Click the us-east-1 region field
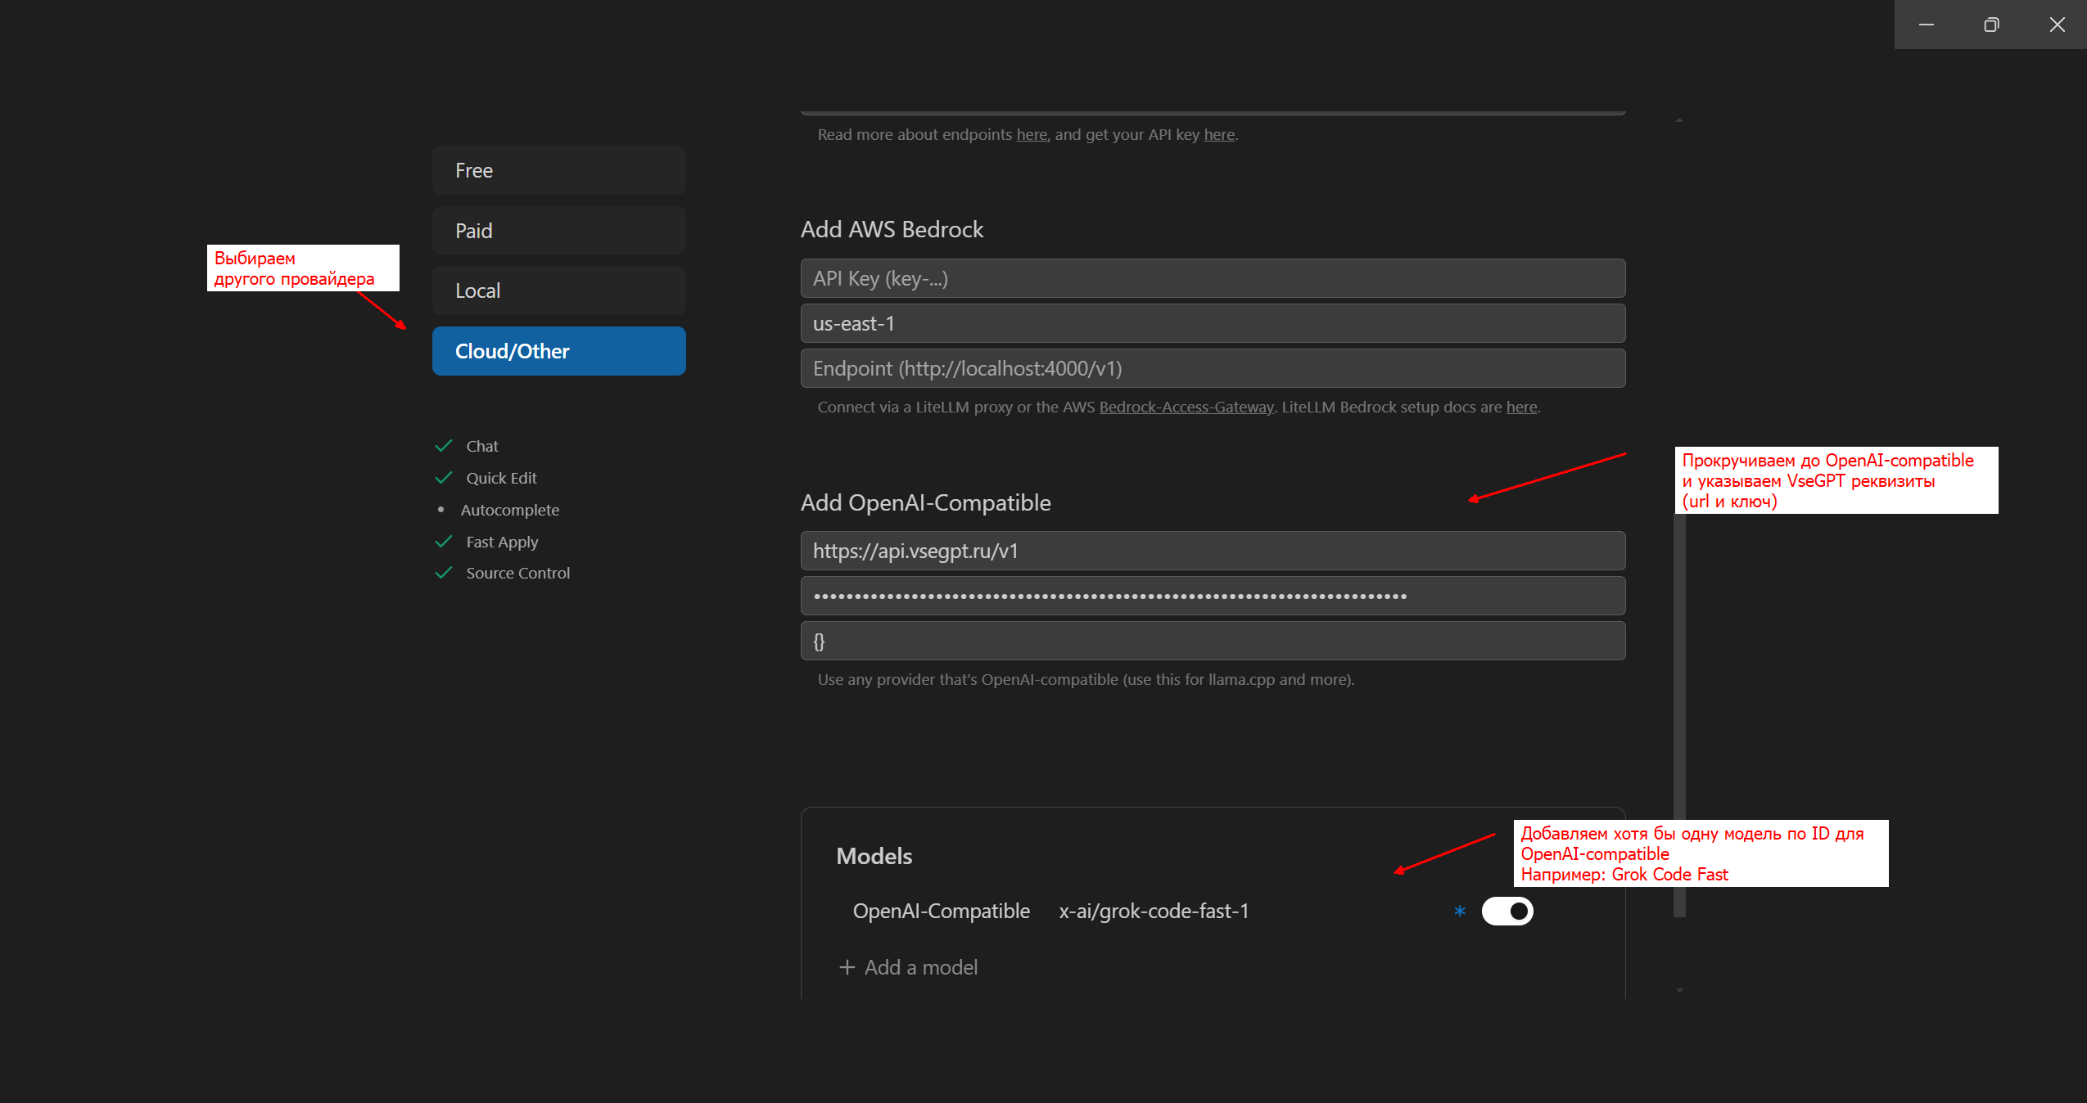This screenshot has height=1103, width=2087. point(1212,323)
